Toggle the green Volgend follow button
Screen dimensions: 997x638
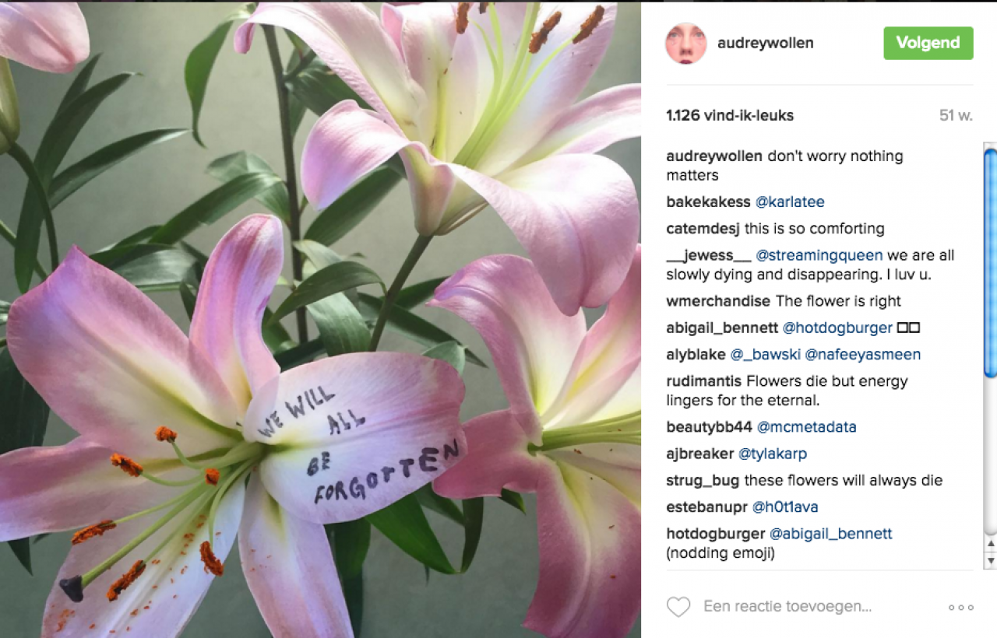[928, 43]
